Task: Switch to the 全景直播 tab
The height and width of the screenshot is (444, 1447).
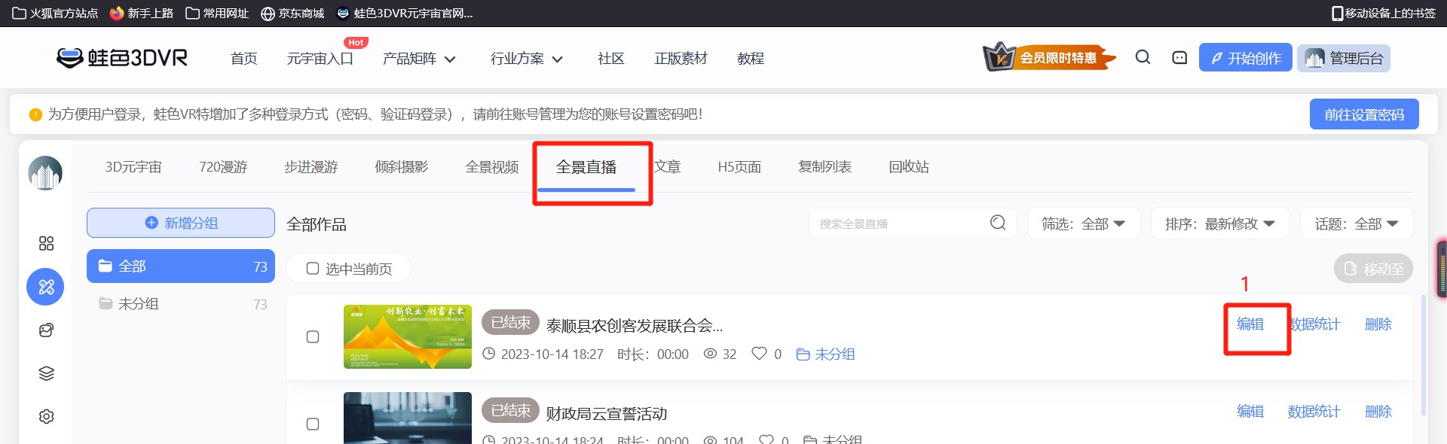Action: click(586, 167)
